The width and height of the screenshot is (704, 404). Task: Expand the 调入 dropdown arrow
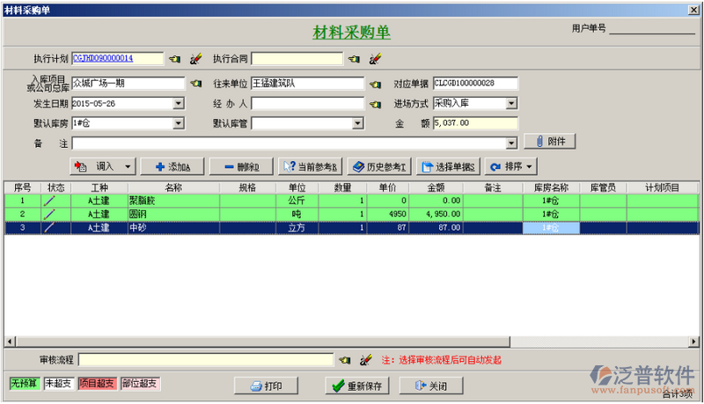[128, 166]
